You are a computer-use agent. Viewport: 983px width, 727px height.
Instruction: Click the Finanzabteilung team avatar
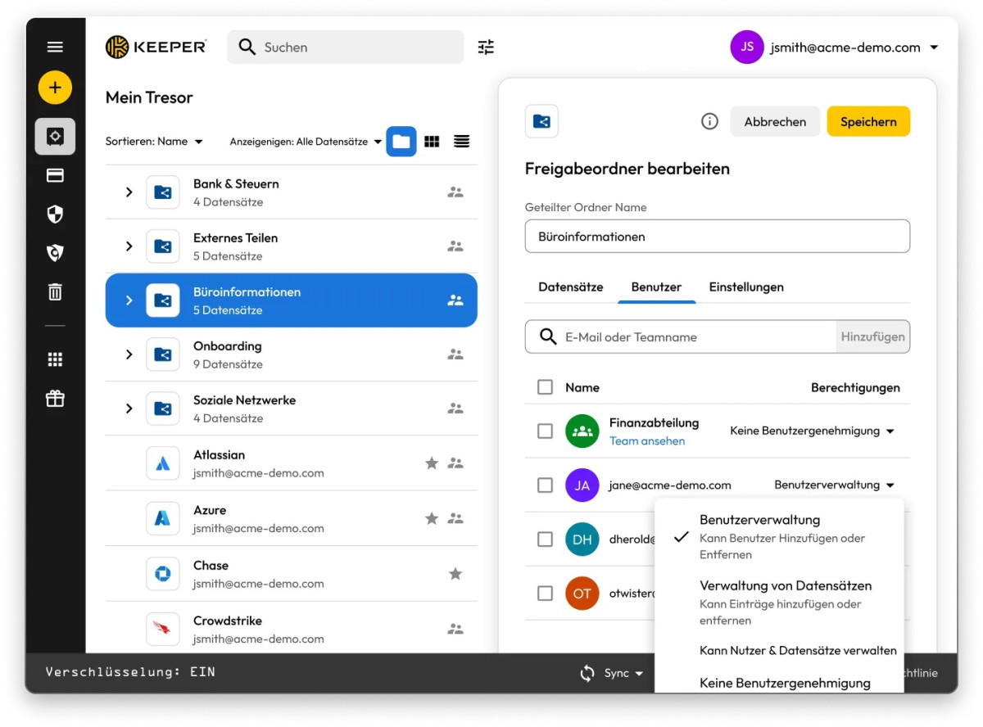point(582,431)
